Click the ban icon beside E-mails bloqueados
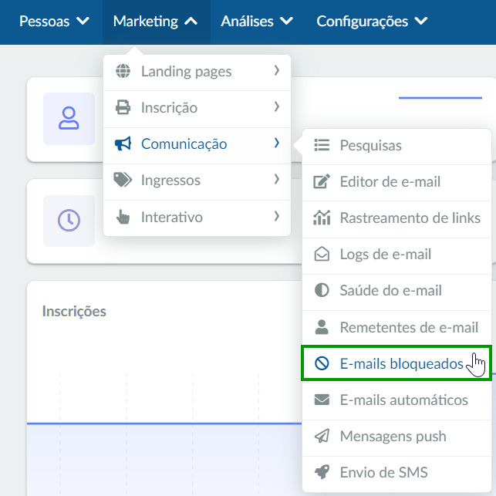496x496 pixels. point(322,363)
